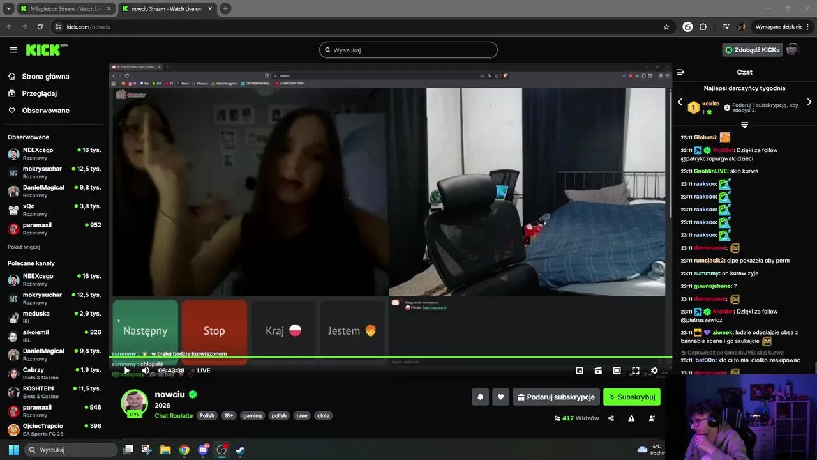817x460 pixels.
Task: Open Discord from taskbar
Action: click(203, 450)
